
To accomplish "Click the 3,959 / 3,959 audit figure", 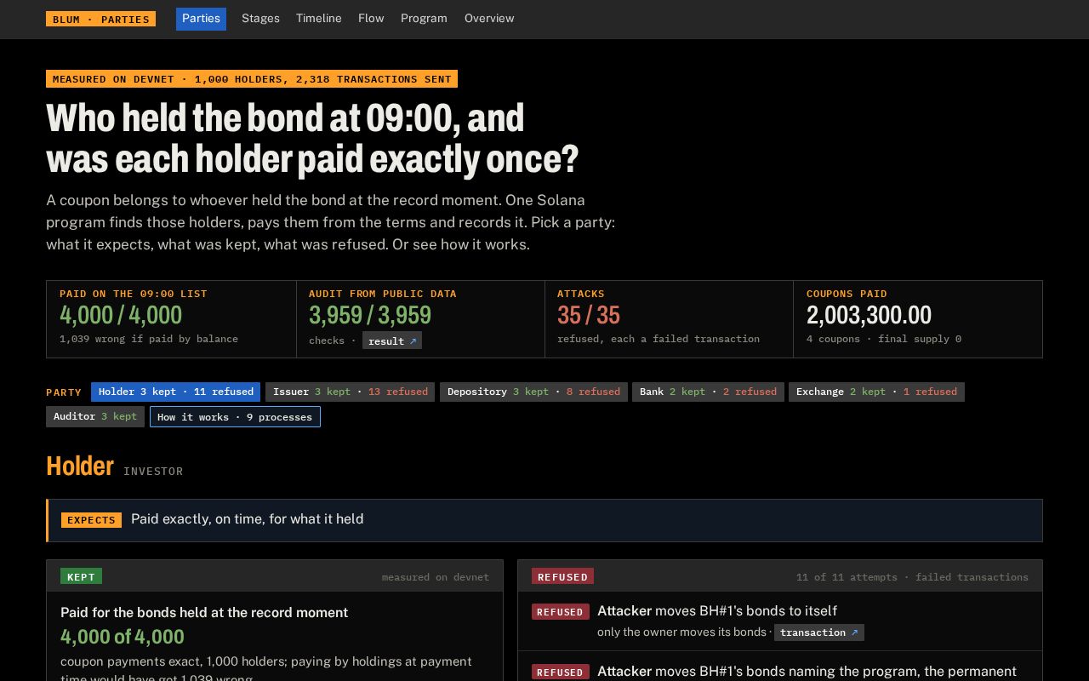I will click(370, 315).
